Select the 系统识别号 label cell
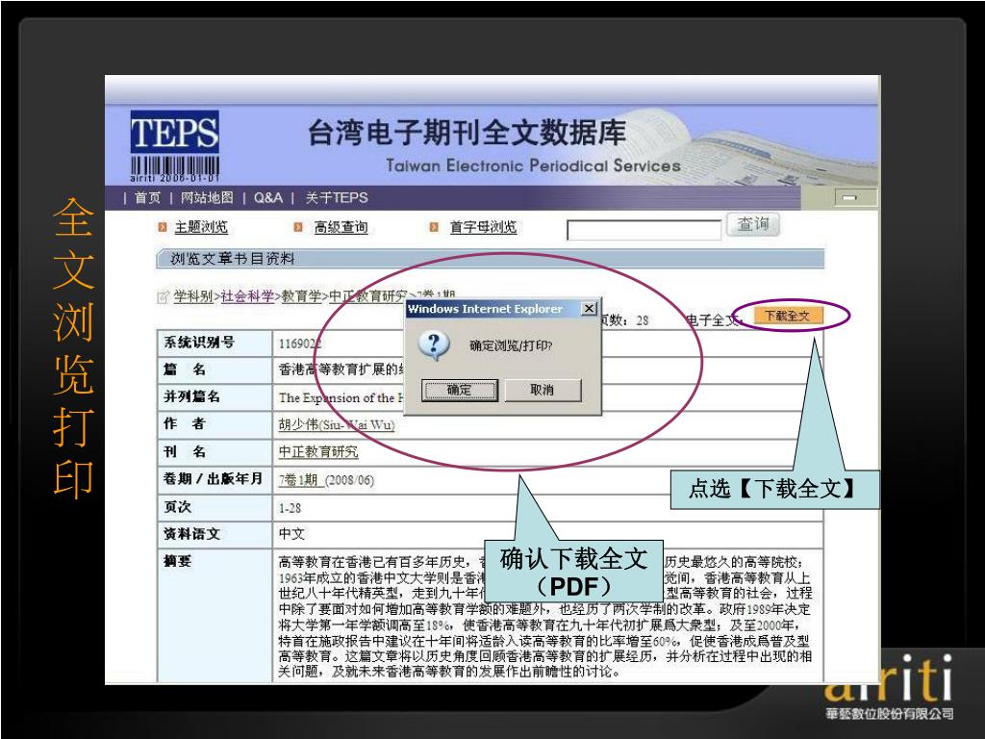 pos(215,344)
